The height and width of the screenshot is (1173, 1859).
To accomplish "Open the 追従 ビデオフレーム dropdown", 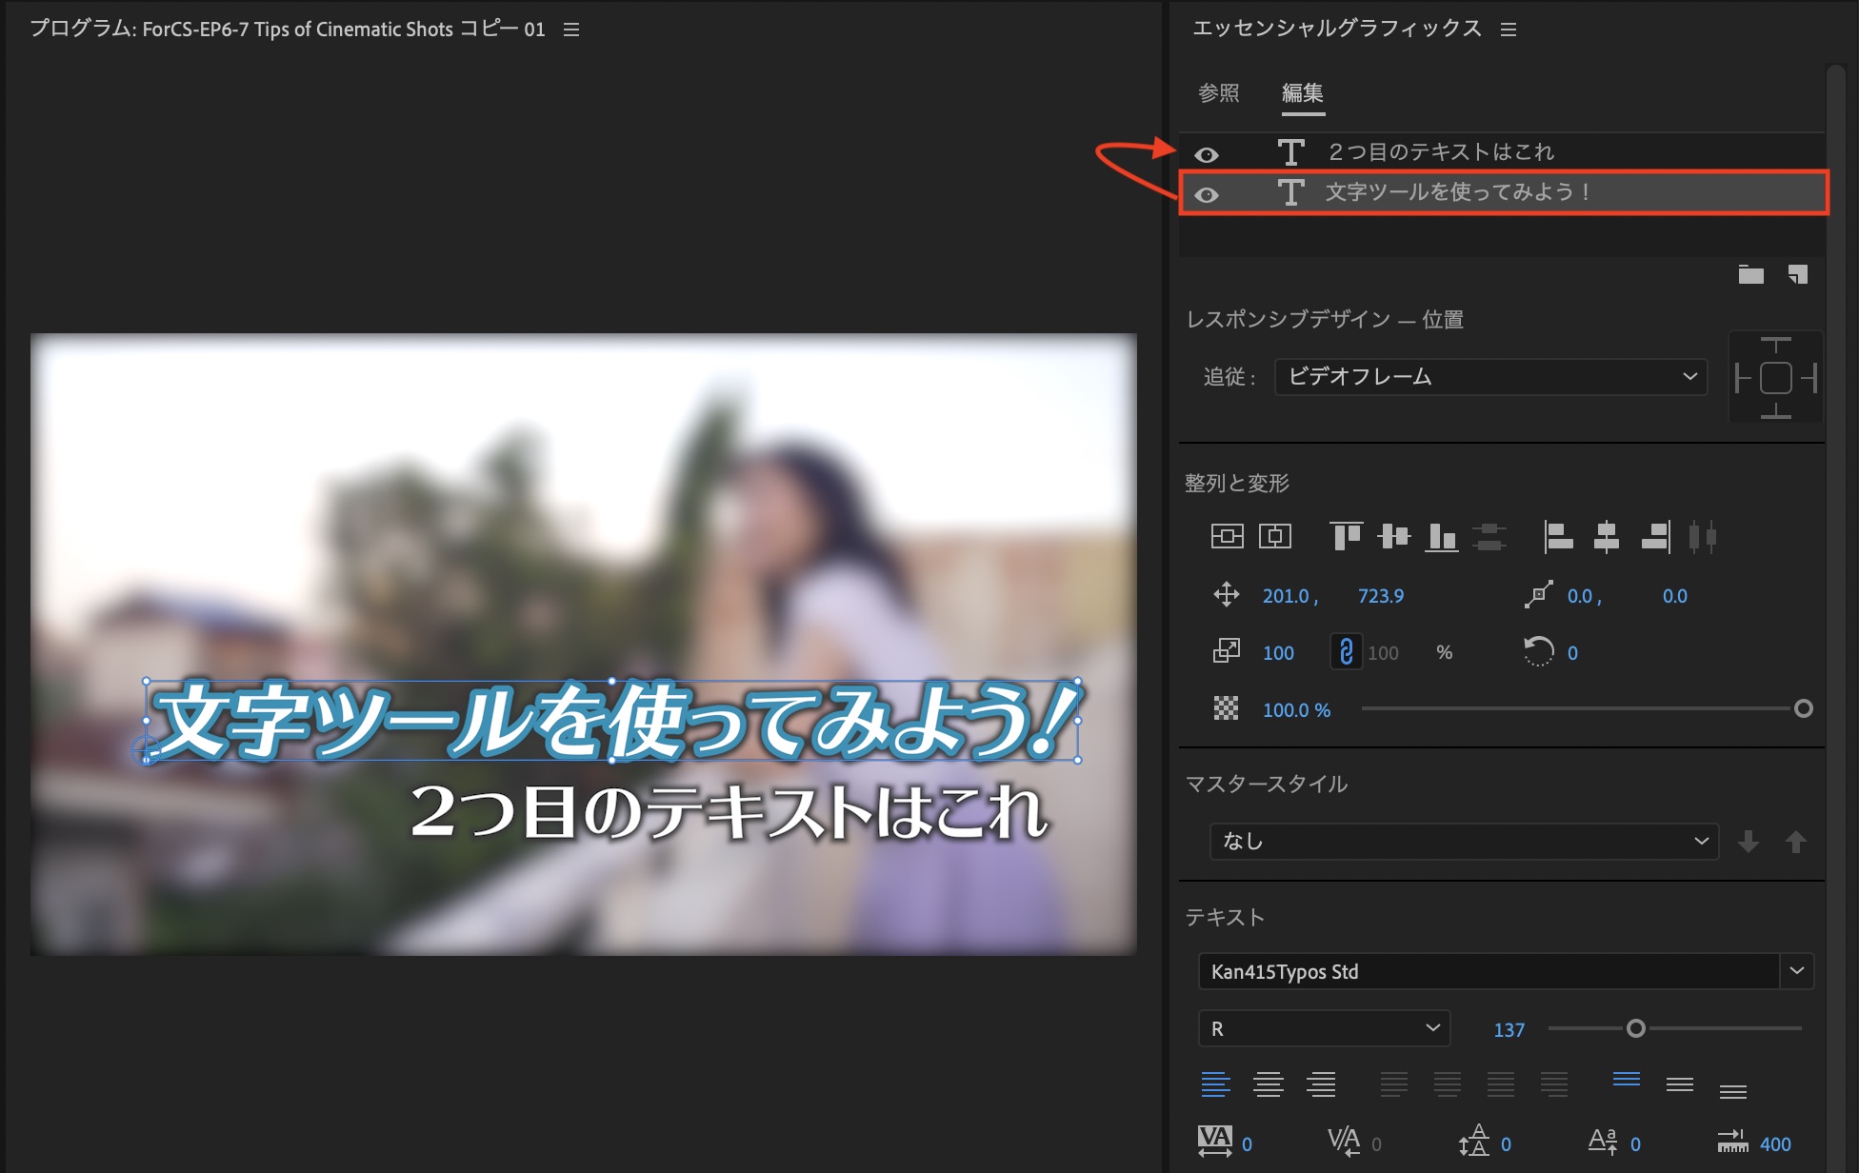I will 1490,377.
